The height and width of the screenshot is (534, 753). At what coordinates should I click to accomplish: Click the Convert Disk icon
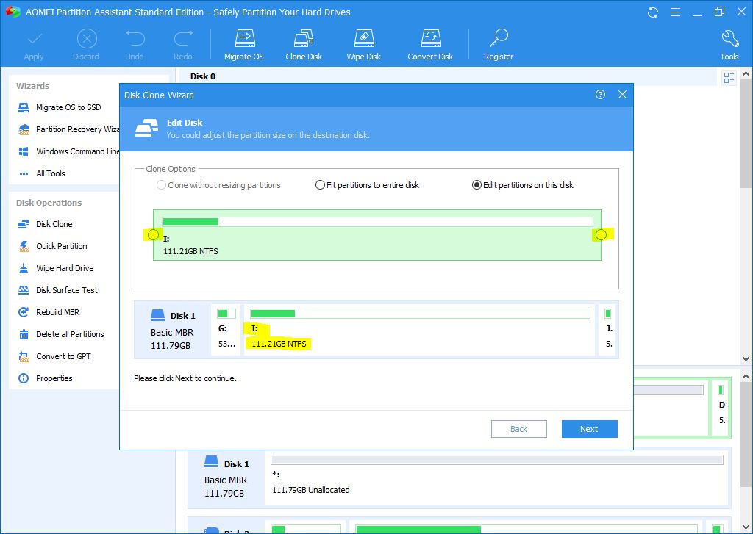coord(430,39)
